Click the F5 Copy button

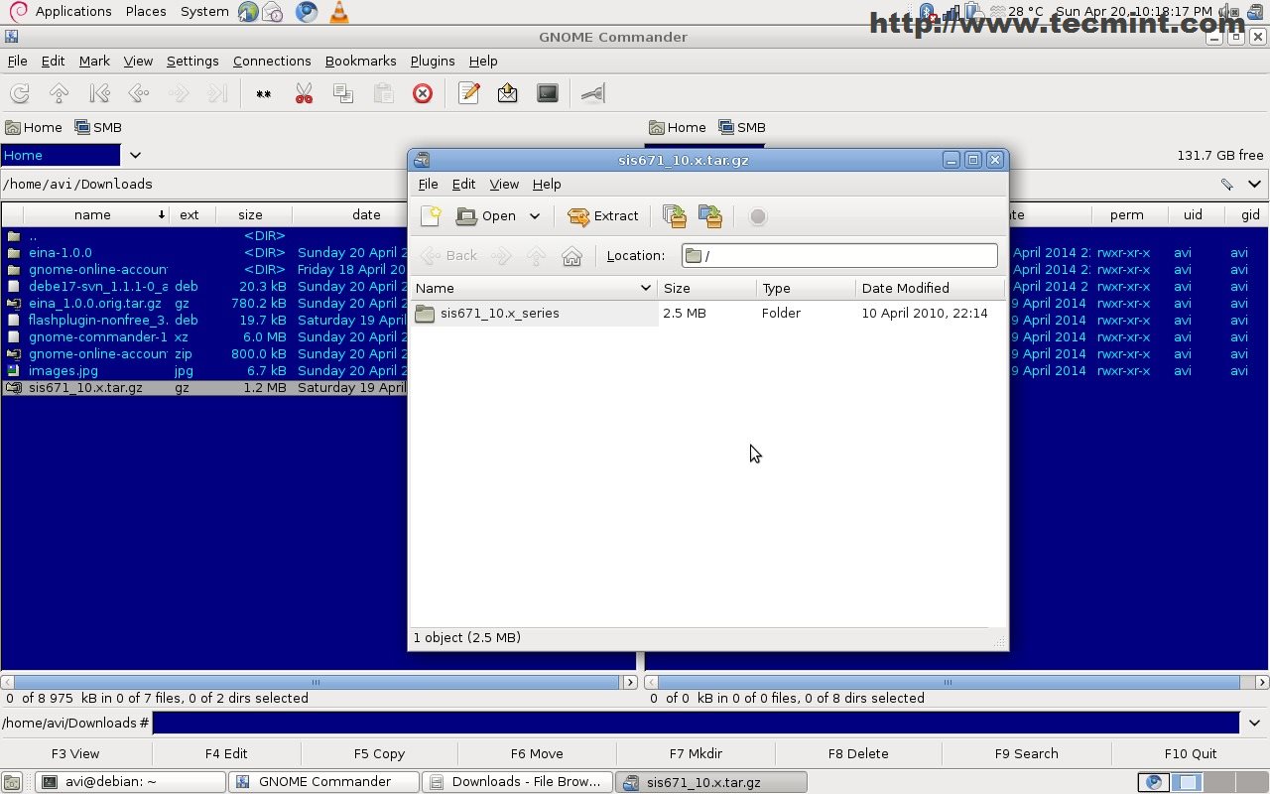click(x=379, y=753)
